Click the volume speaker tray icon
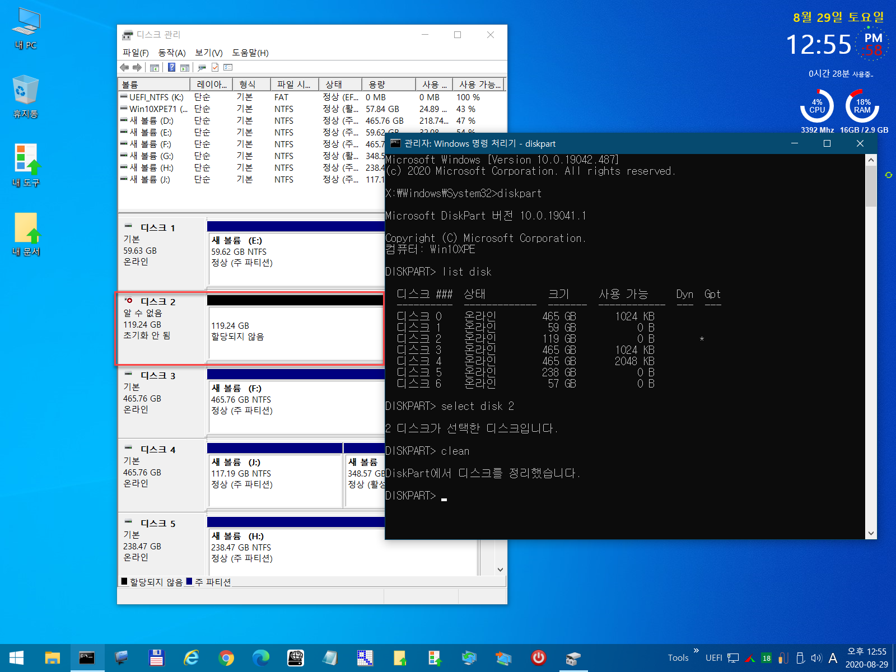This screenshot has height=672, width=896. (x=816, y=659)
